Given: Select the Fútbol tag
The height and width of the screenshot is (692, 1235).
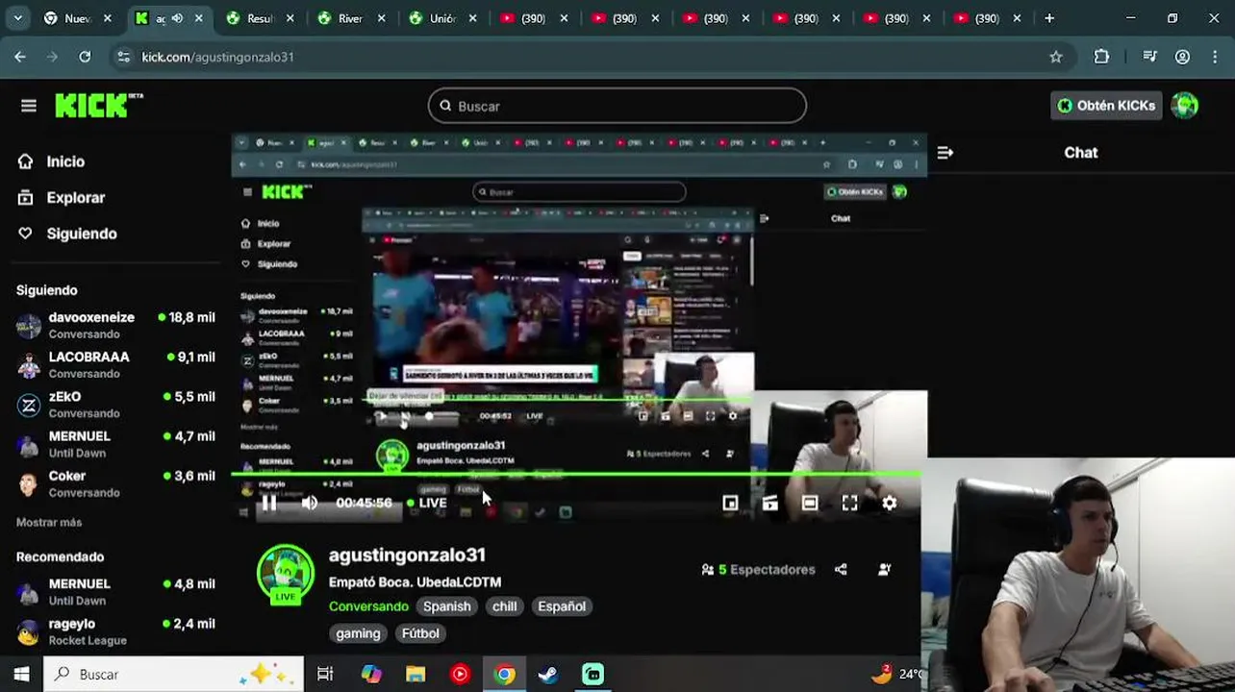Looking at the screenshot, I should (x=420, y=633).
